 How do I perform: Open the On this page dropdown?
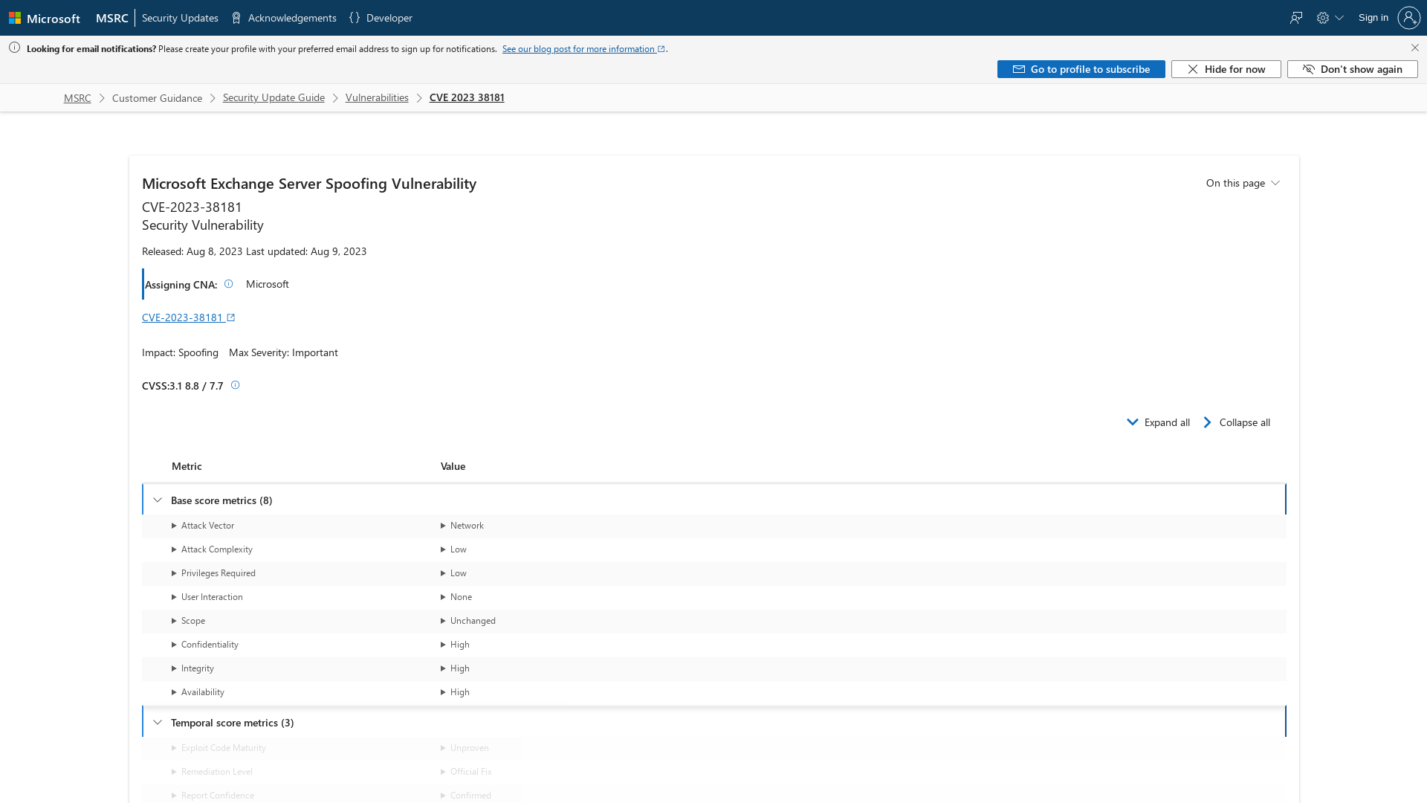click(x=1243, y=183)
